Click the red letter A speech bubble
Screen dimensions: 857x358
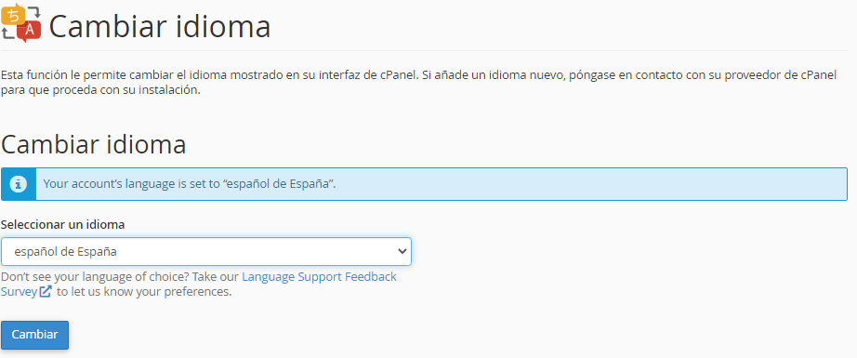click(30, 32)
